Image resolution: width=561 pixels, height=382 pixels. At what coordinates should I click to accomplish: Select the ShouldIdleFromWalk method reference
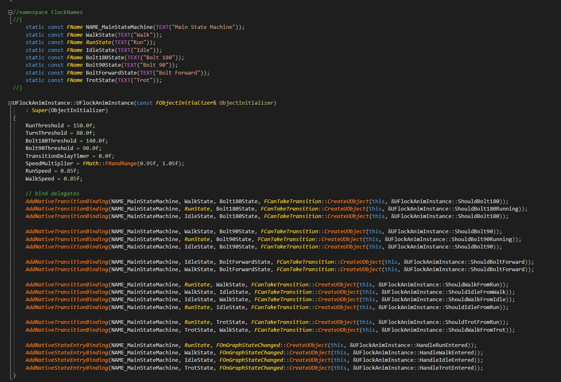477,292
